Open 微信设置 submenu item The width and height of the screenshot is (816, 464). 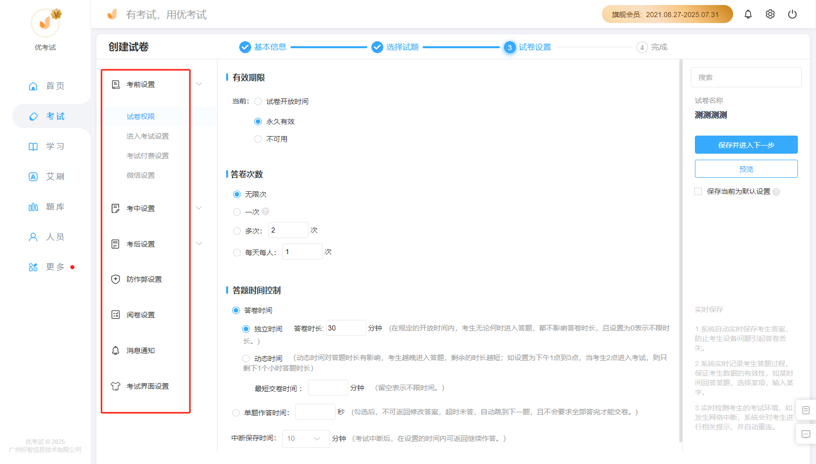141,175
